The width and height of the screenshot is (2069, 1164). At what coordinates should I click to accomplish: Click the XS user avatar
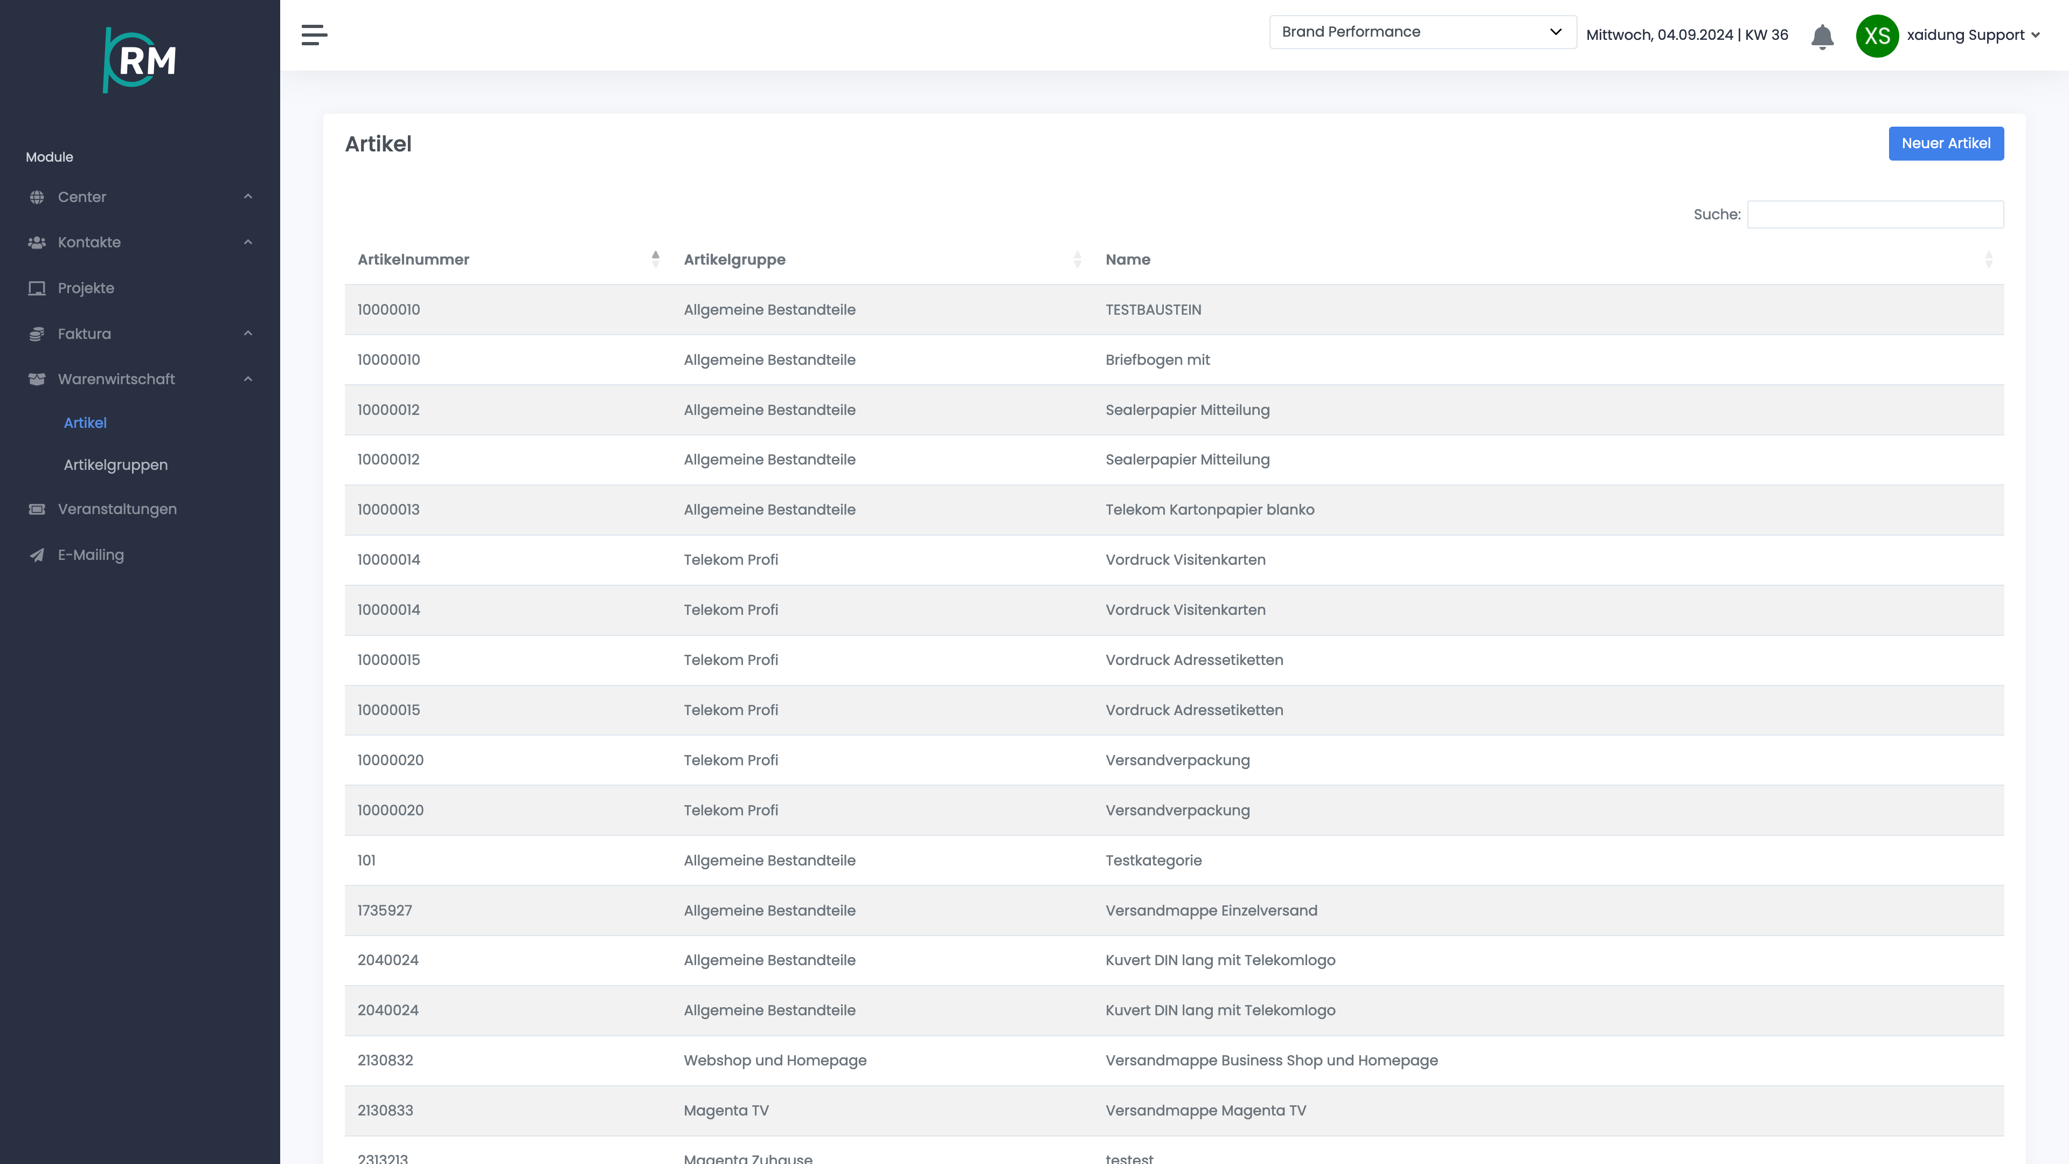1877,36
